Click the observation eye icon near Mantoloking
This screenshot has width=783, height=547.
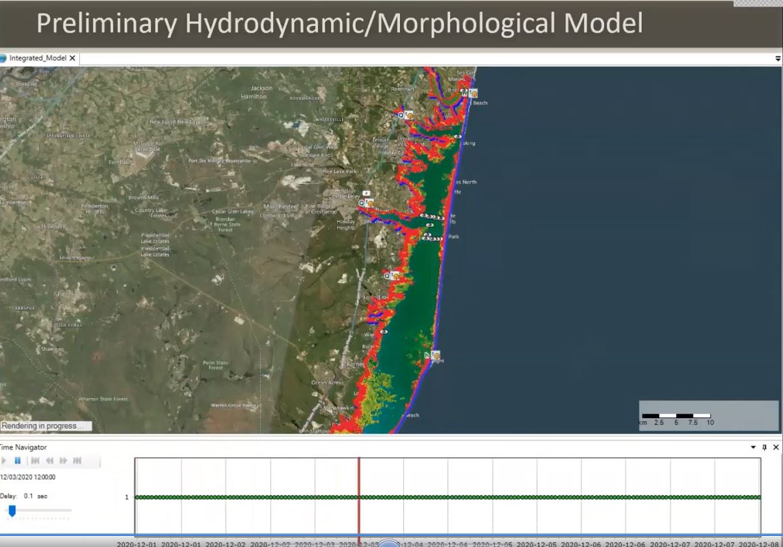(x=458, y=137)
